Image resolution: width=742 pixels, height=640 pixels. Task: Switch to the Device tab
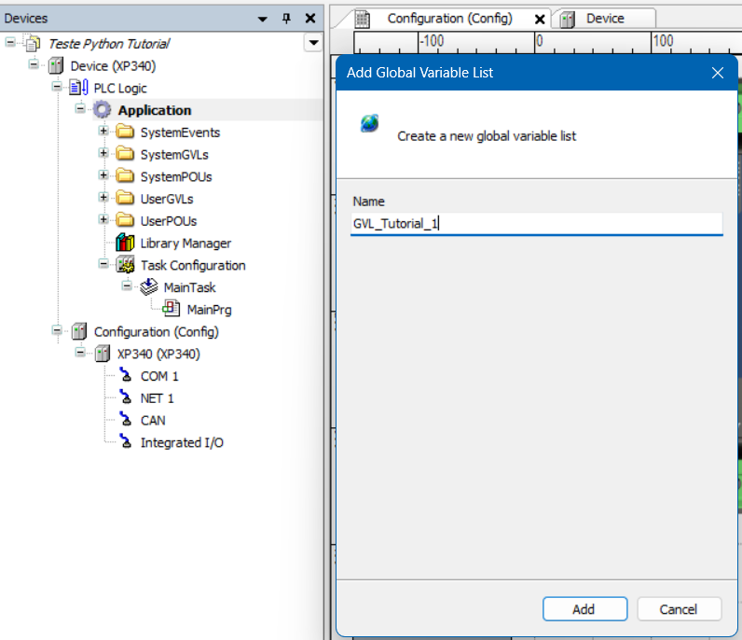coord(604,19)
